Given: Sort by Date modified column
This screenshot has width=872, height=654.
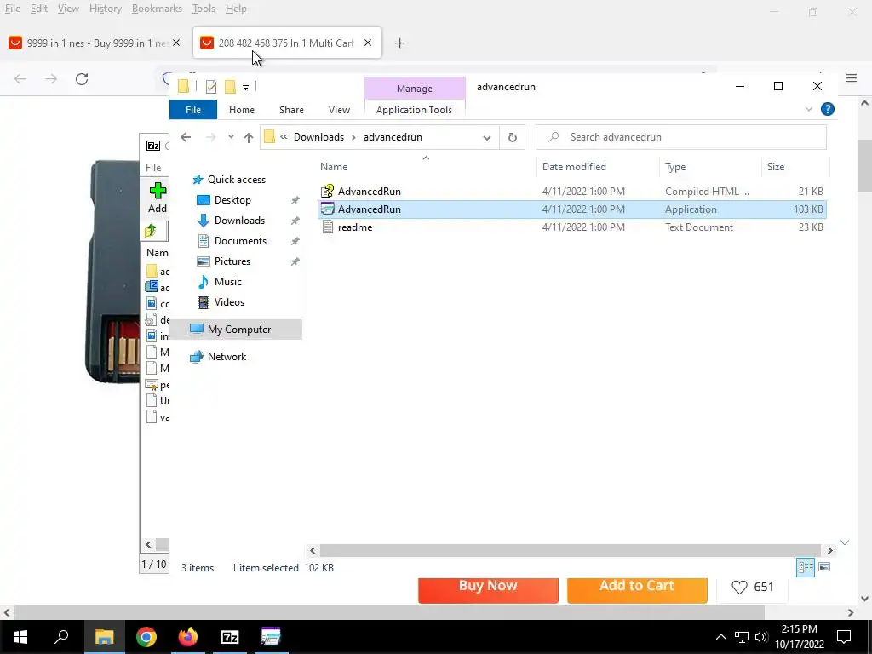Looking at the screenshot, I should (599, 167).
